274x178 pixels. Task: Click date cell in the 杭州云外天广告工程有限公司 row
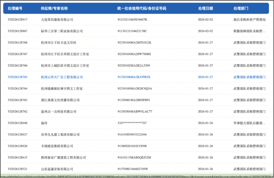(205, 77)
